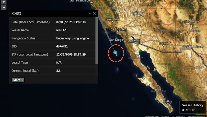
Task: Click the Vessel History legend heading
Action: point(193,105)
